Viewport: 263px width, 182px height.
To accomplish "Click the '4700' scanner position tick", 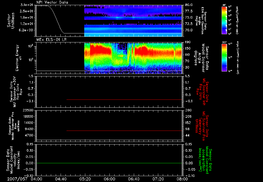I will [x=29, y=135].
